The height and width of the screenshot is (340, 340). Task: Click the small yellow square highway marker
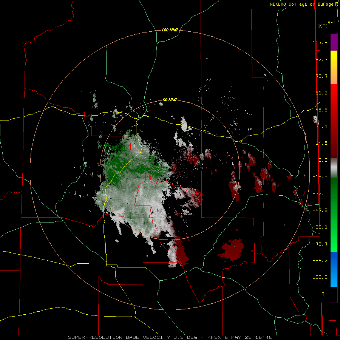(x=108, y=264)
